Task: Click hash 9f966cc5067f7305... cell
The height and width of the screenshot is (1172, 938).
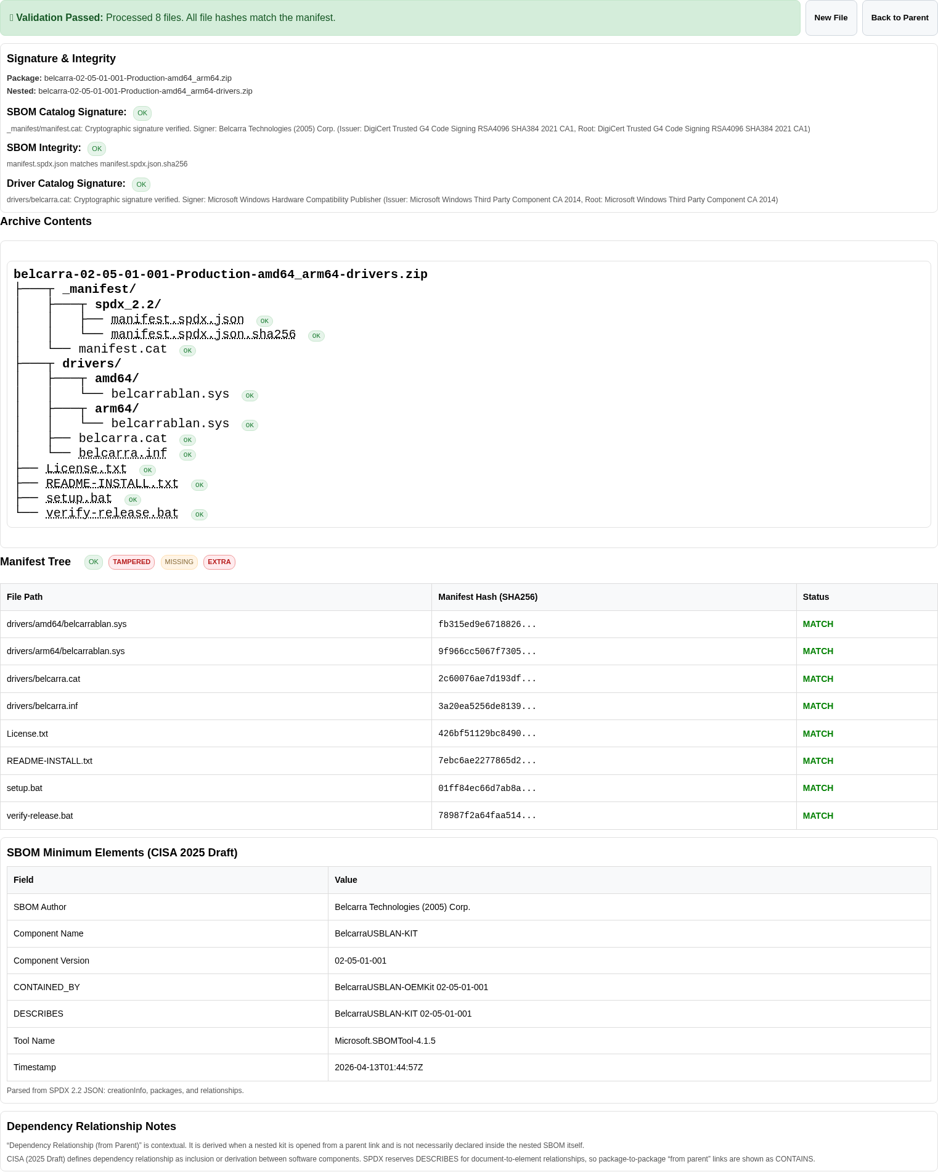Action: click(x=614, y=651)
